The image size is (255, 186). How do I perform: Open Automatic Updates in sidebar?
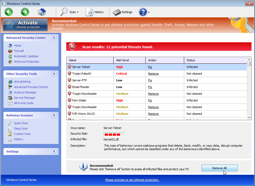(26, 56)
